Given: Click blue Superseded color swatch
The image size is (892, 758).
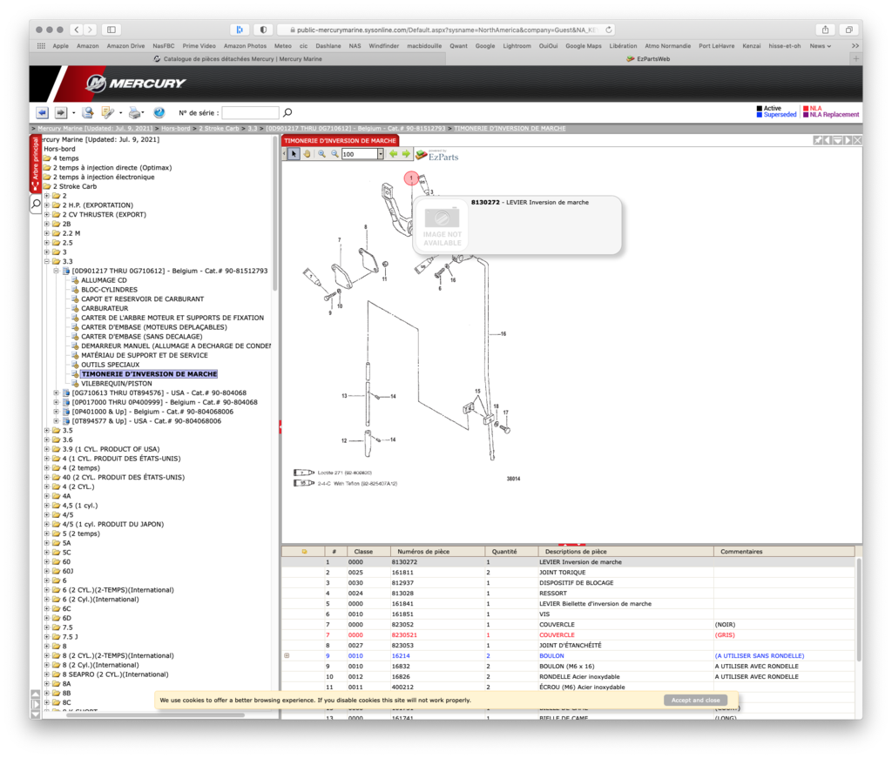Looking at the screenshot, I should tap(760, 115).
